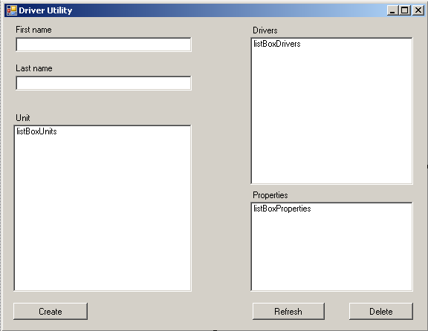This screenshot has width=428, height=331.
Task: Select the listBoxUnits entry in the Unit list
Action: click(x=36, y=131)
